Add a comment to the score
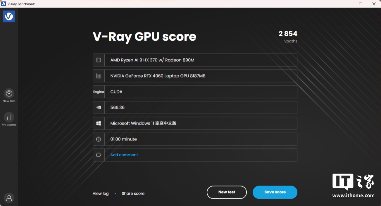The height and width of the screenshot is (206, 381). (124, 155)
